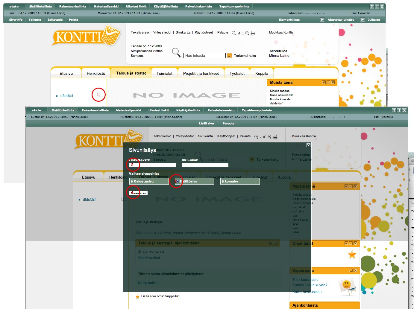This screenshot has width=417, height=312.
Task: Click edit icon on back window Muista tämä box
Action: point(324,82)
